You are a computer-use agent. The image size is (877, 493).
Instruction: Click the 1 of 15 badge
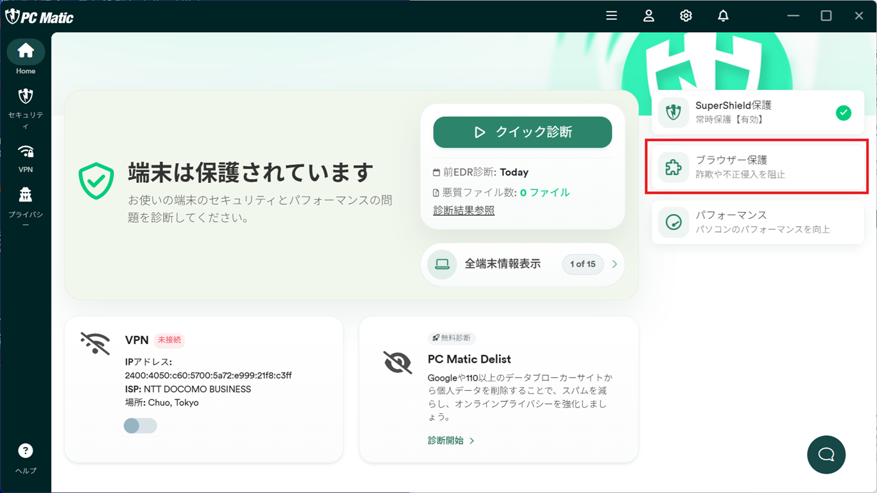click(x=583, y=264)
